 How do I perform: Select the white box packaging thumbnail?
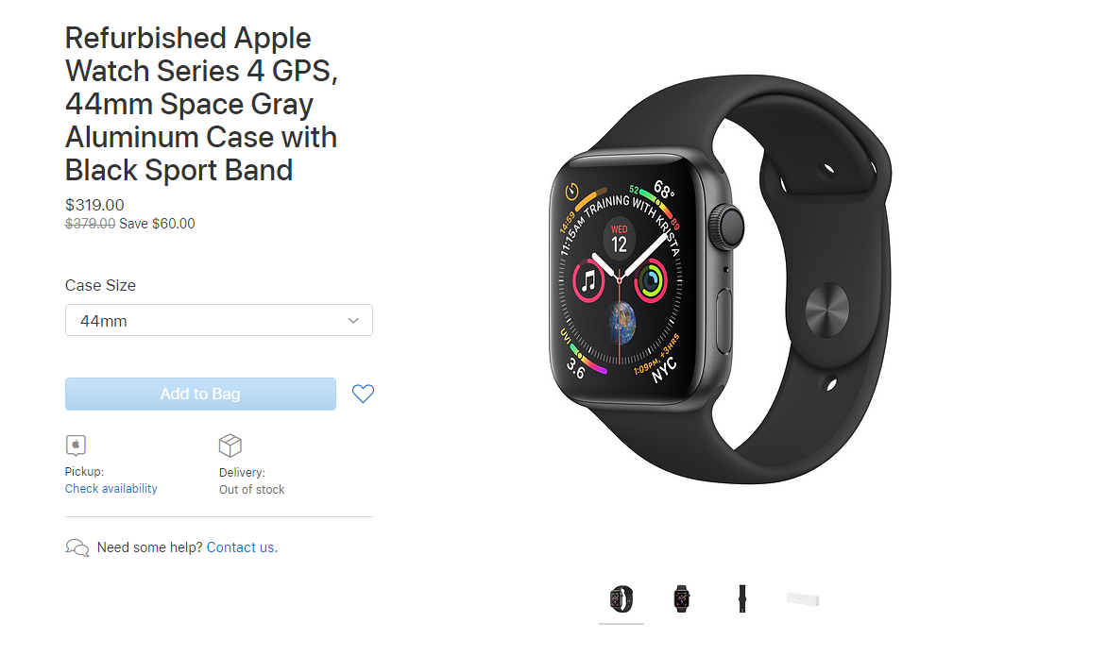pyautogui.click(x=803, y=599)
